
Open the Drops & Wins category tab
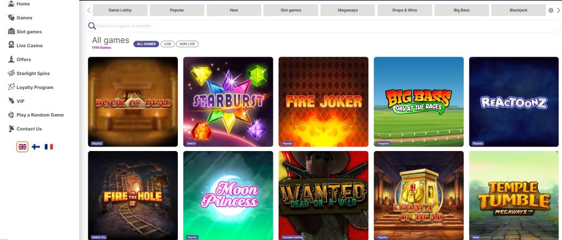404,10
